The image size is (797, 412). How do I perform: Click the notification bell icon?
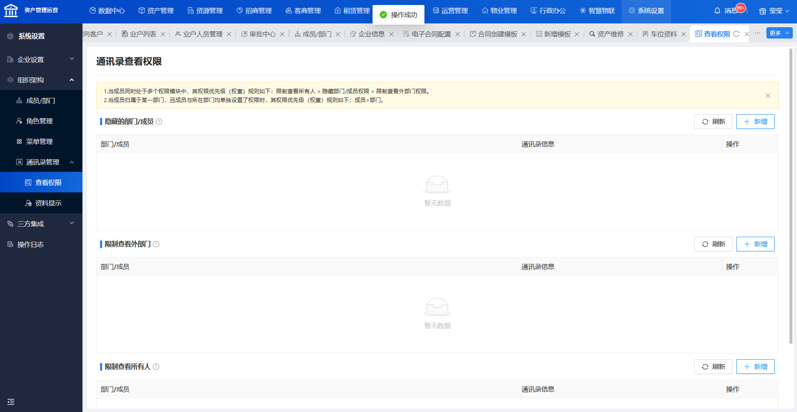pos(717,10)
